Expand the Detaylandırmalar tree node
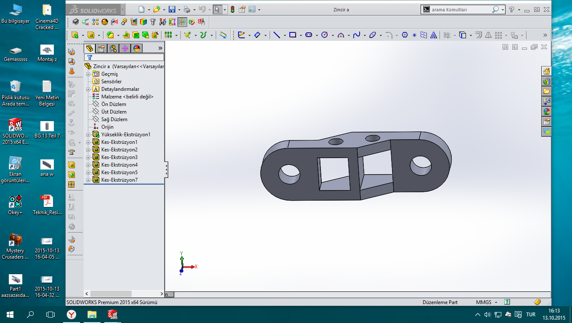572x323 pixels. tap(88, 89)
